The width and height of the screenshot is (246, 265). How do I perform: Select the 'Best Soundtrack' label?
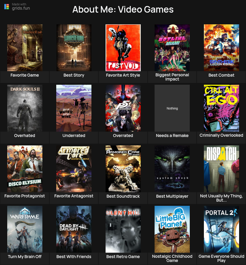(123, 196)
